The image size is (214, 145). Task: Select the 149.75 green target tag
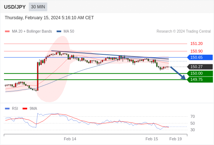click(x=200, y=79)
